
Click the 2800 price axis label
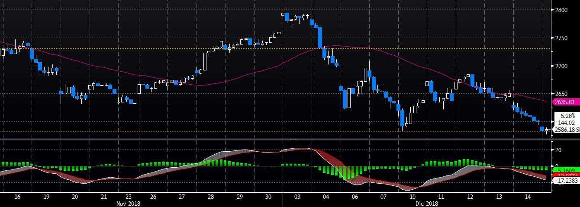[561, 10]
